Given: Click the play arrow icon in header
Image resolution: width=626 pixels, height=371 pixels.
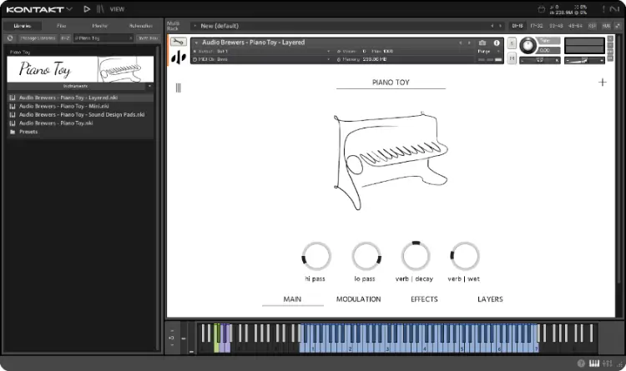Looking at the screenshot, I should tap(87, 9).
